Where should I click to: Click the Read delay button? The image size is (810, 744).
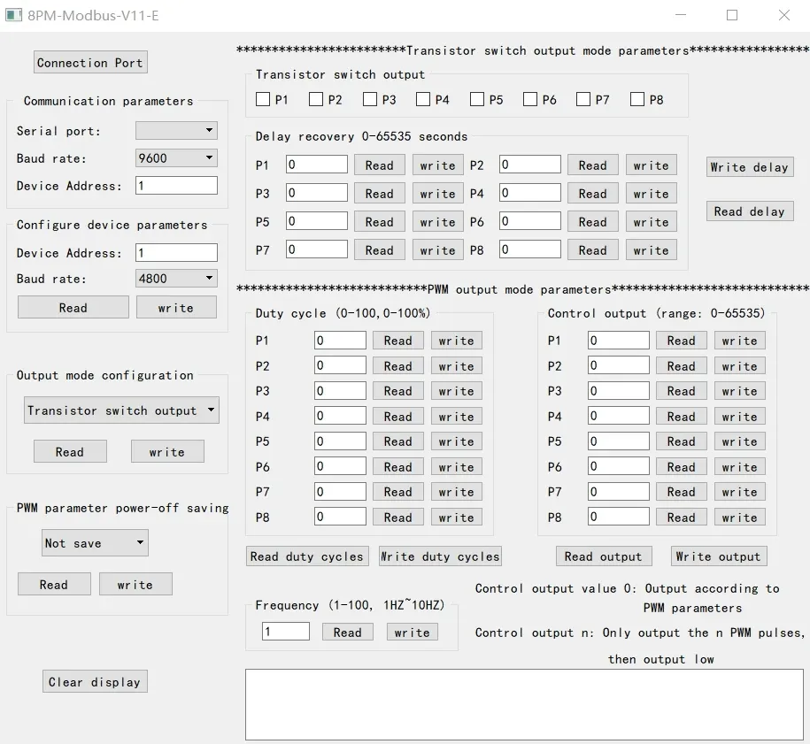(x=749, y=211)
